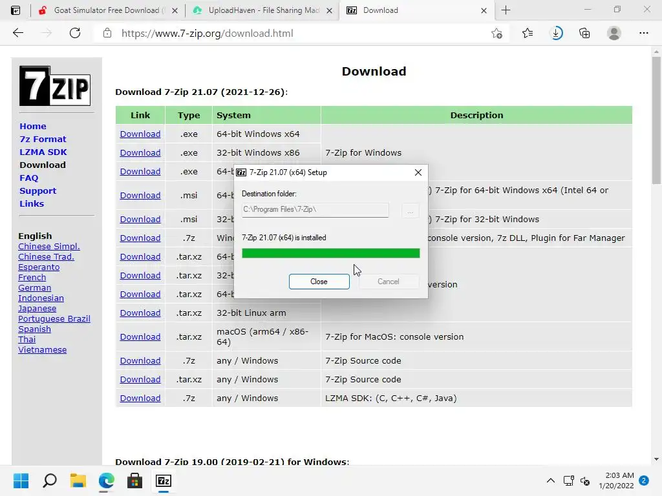The width and height of the screenshot is (662, 496).
Task: Switch language to Japanese
Action: click(37, 308)
